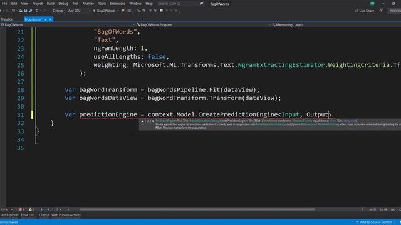Toggle pin on Program.cs tab

46,19
